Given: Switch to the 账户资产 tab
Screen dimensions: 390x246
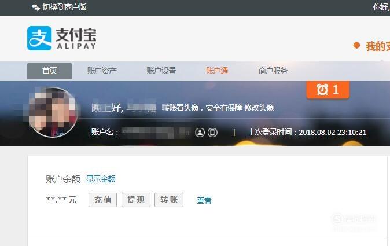Looking at the screenshot, I should 102,71.
